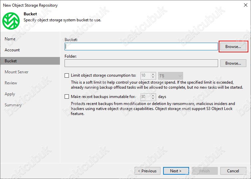251x179 pixels.
Task: Select the Summary wizard step
Action: tap(13, 105)
